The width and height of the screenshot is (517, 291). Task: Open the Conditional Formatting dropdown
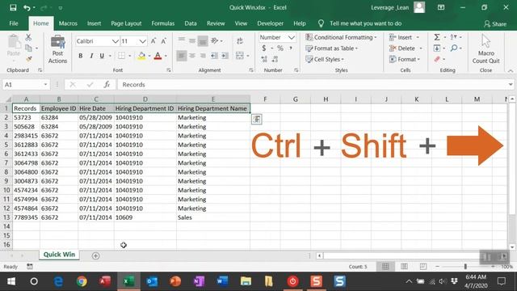[x=341, y=37]
